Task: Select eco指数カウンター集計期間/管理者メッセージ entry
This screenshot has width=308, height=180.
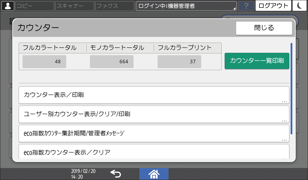Action: tap(154, 133)
